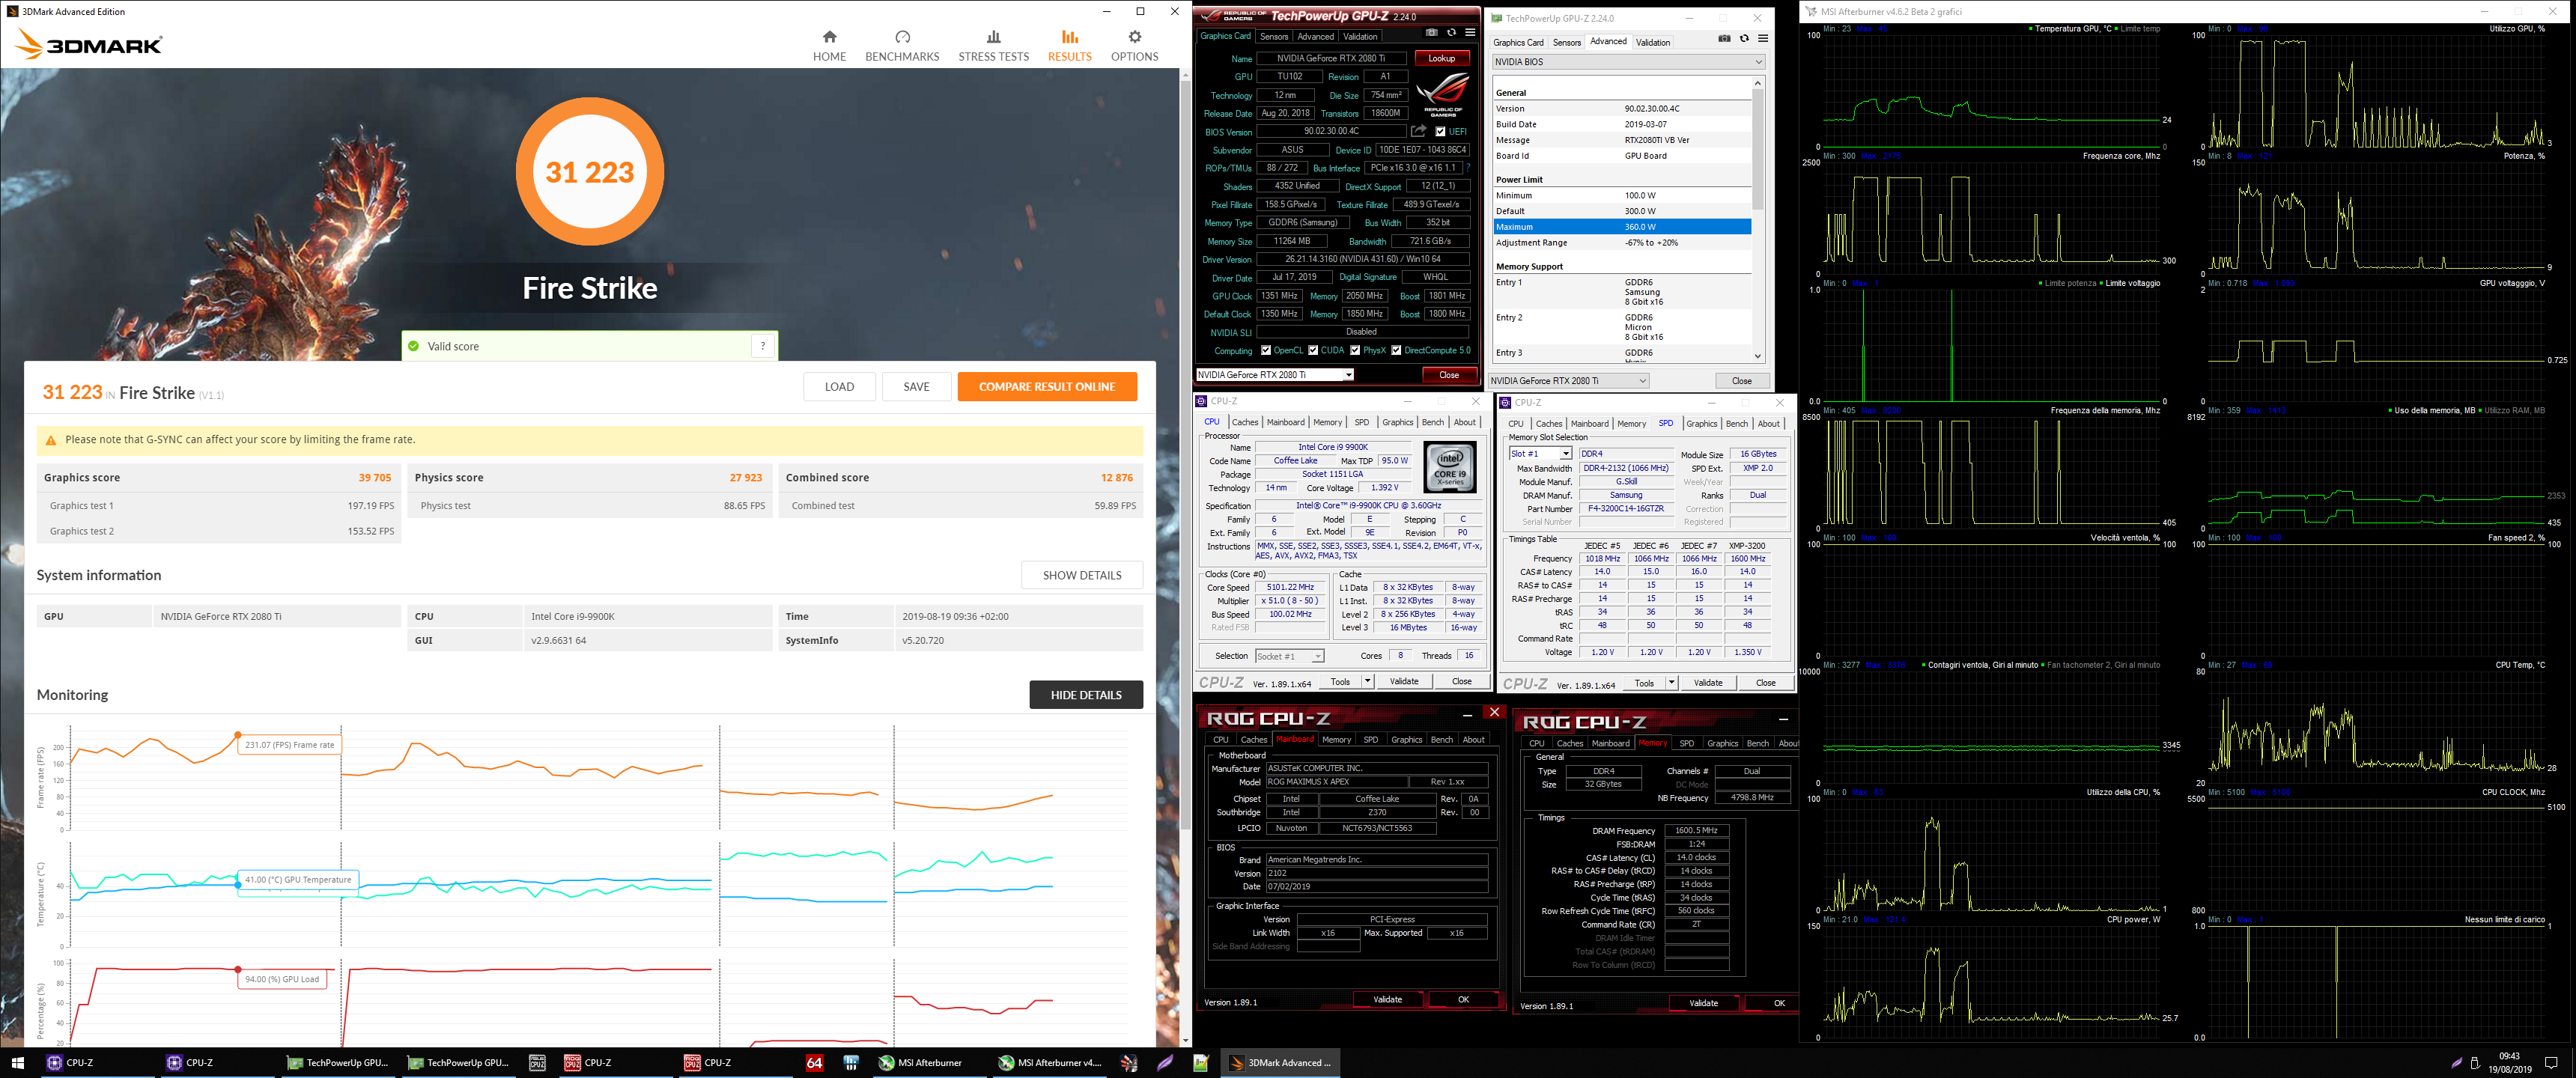Open Slot #1 dropdown in CPU-Z SPD
This screenshot has height=1078, width=2576.
pyautogui.click(x=1540, y=454)
